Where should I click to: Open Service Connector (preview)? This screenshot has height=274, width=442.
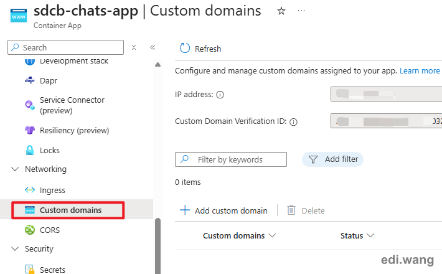pos(72,105)
